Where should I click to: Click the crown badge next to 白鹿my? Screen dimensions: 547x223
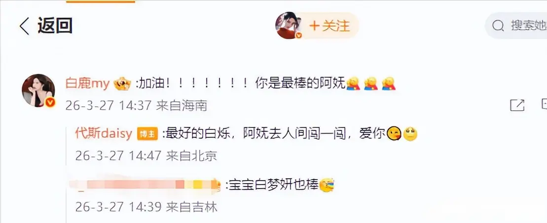122,84
